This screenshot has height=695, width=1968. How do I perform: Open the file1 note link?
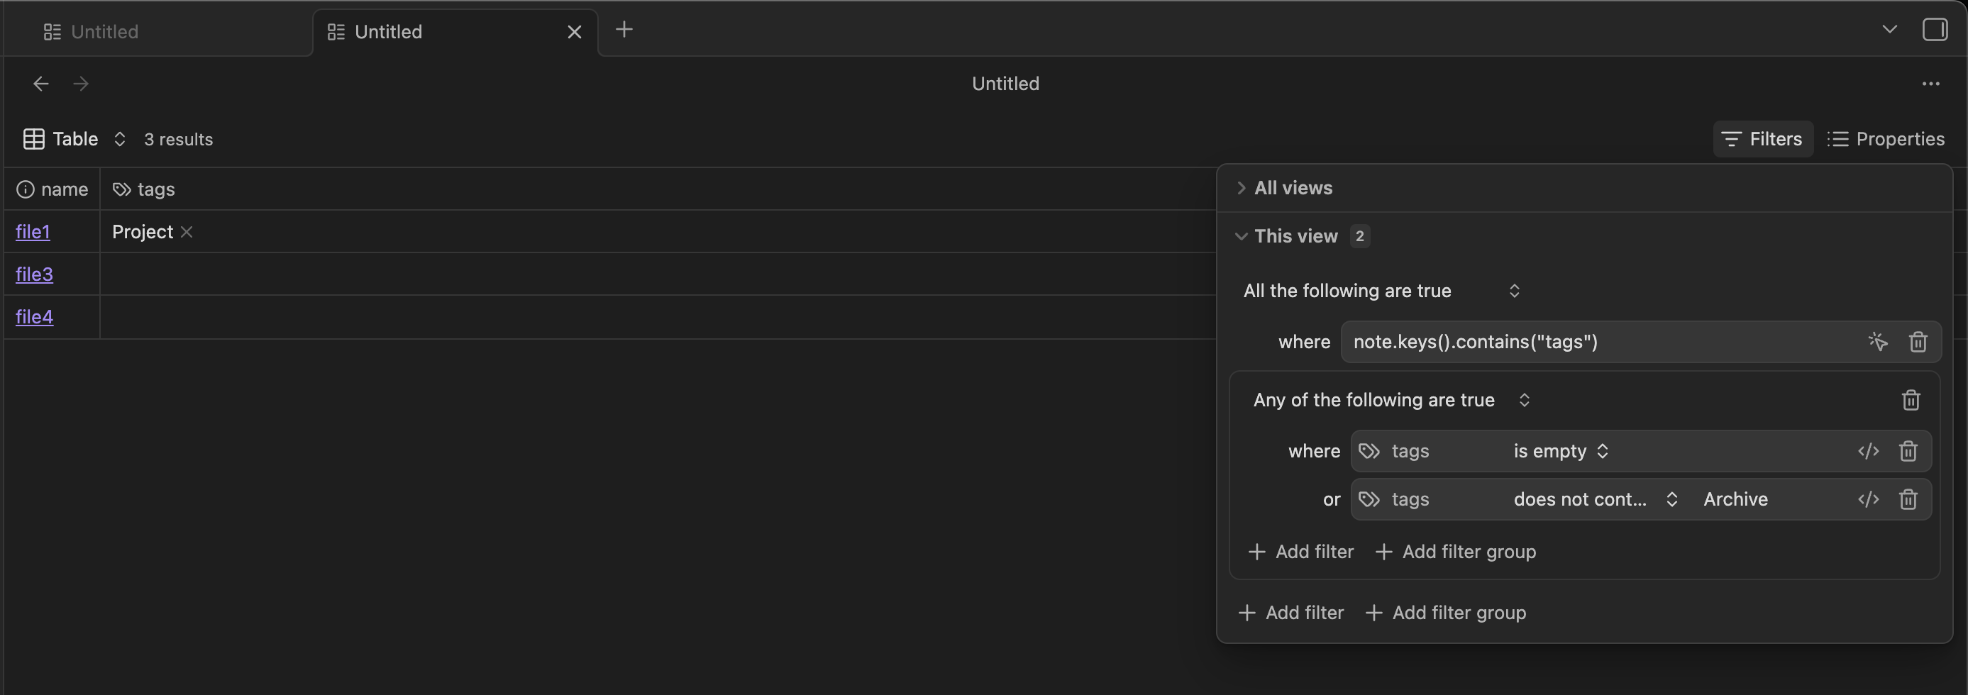33,231
